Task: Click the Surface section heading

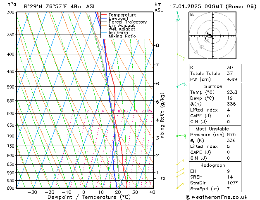Action: click(213, 86)
